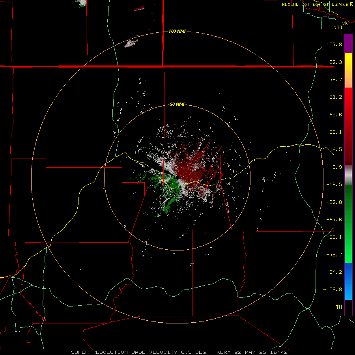355x355 pixels.
Task: Click the Super-Resolution Base Velocity caption text
Action: pos(179,352)
